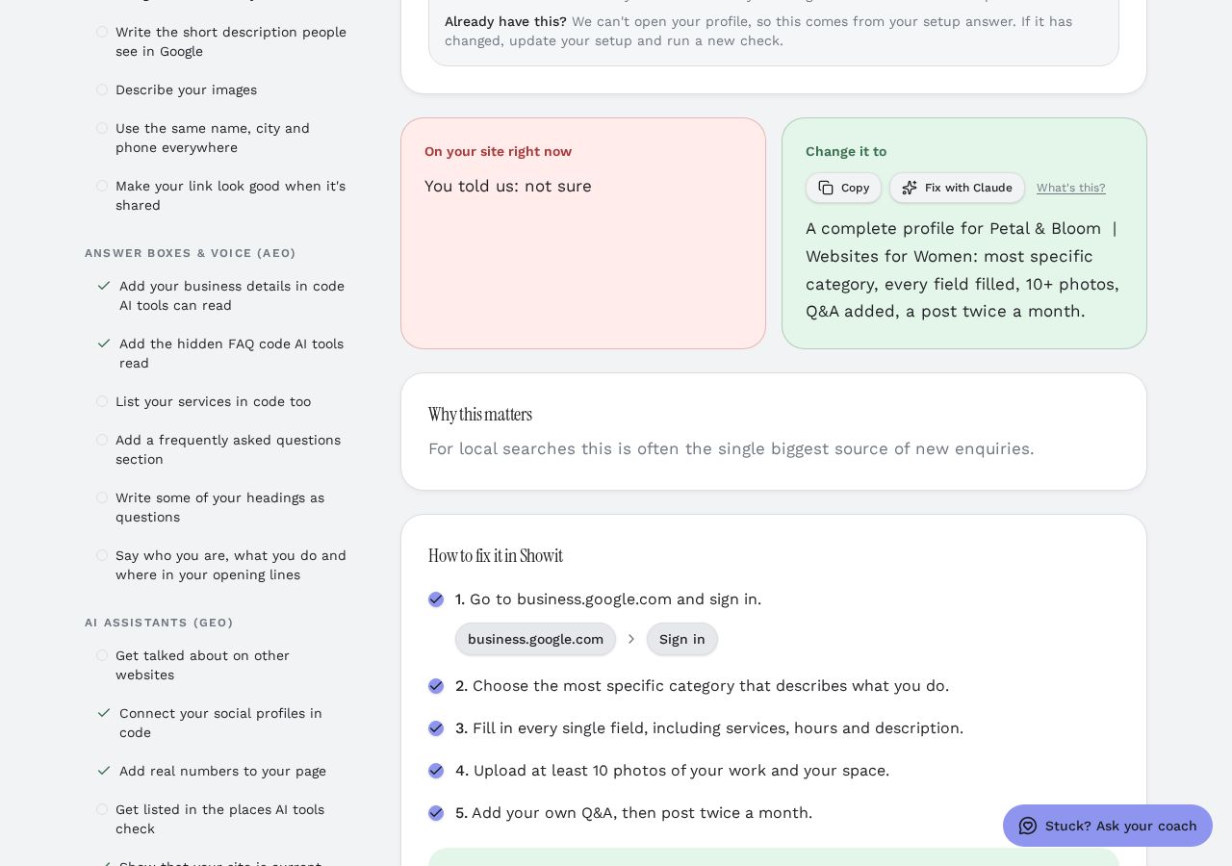Click the 'How to fix it in Showit' heading

pos(496,556)
